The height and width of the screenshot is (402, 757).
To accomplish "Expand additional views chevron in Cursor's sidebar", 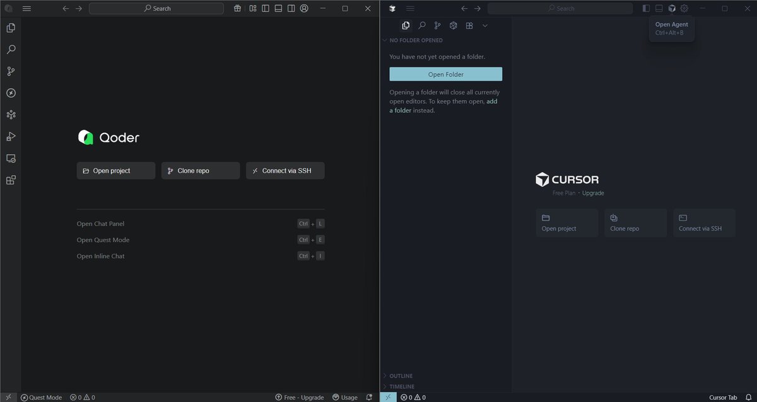I will [485, 26].
